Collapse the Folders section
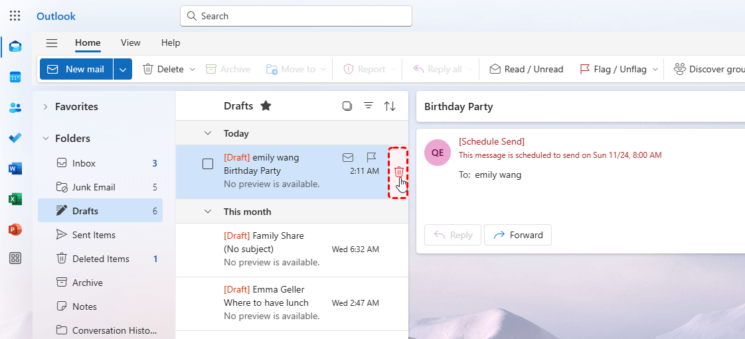Viewport: 745px width, 339px height. tap(46, 139)
